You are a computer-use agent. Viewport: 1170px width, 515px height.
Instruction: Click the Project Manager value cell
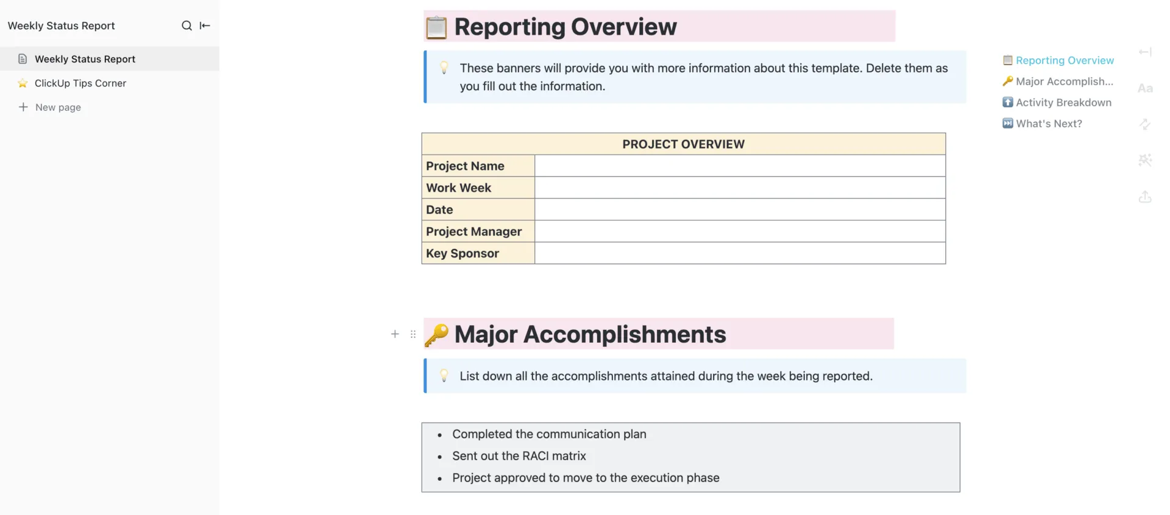click(x=740, y=231)
